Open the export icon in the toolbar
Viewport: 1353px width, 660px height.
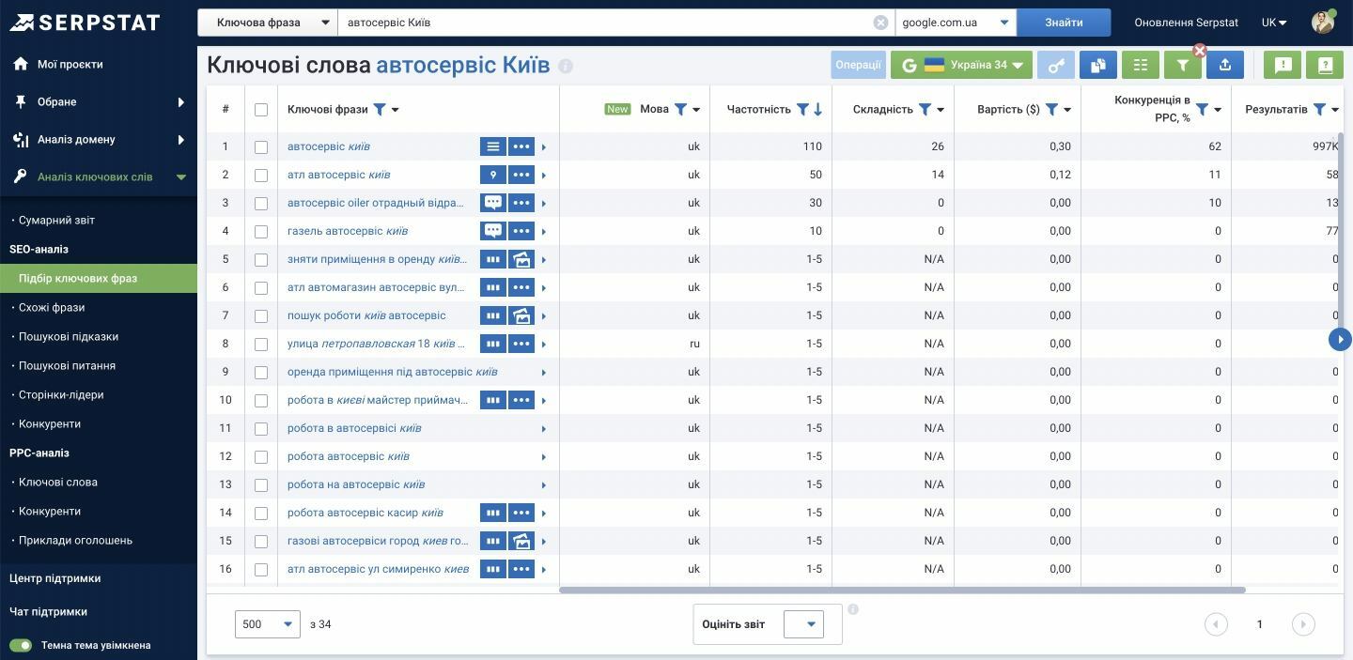1224,66
